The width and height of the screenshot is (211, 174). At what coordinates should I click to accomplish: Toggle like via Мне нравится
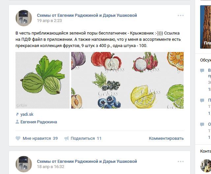37,138
